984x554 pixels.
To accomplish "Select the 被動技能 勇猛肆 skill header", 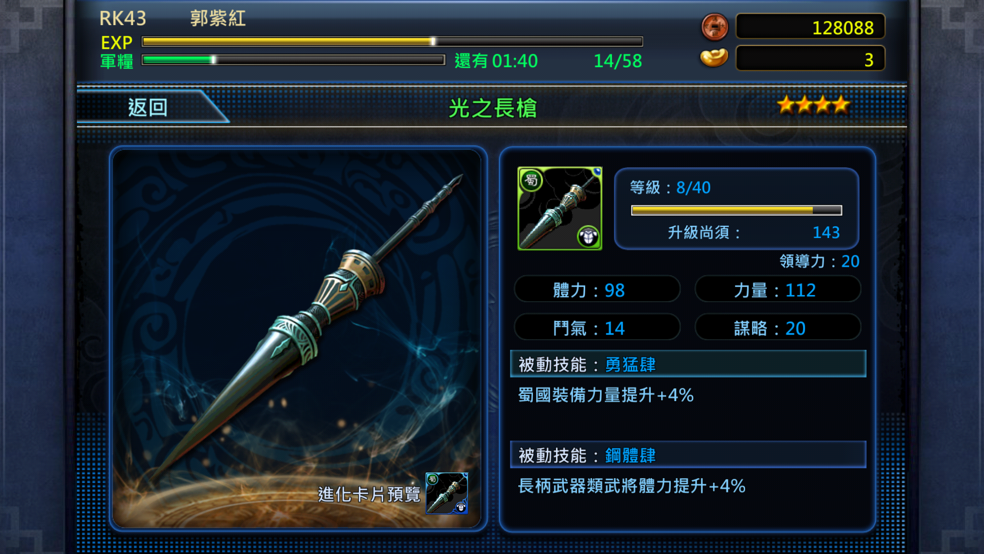I will coord(688,364).
